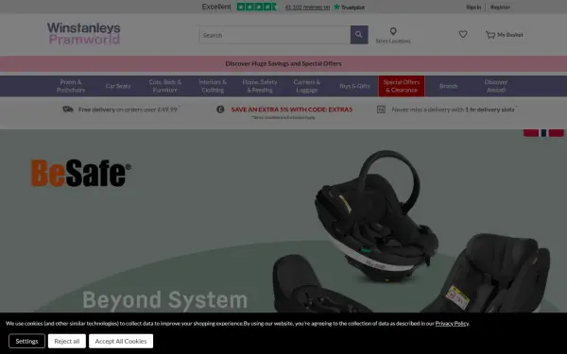
Task: Click the dark middle carousel button
Action: coord(543,133)
